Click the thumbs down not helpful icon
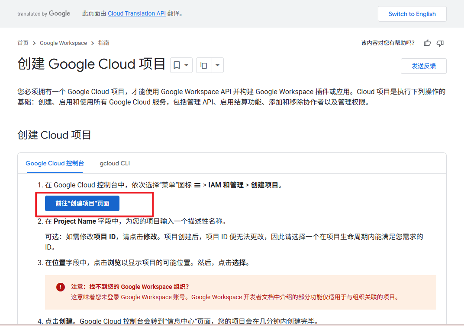Image resolution: width=464 pixels, height=326 pixels. click(440, 43)
